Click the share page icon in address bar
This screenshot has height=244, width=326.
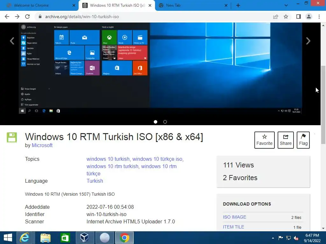click(276, 17)
